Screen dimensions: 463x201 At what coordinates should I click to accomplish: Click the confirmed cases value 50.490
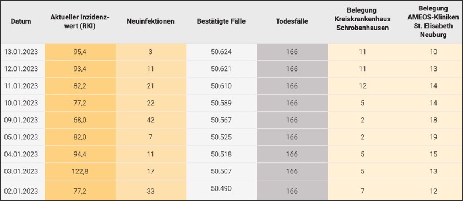point(221,188)
